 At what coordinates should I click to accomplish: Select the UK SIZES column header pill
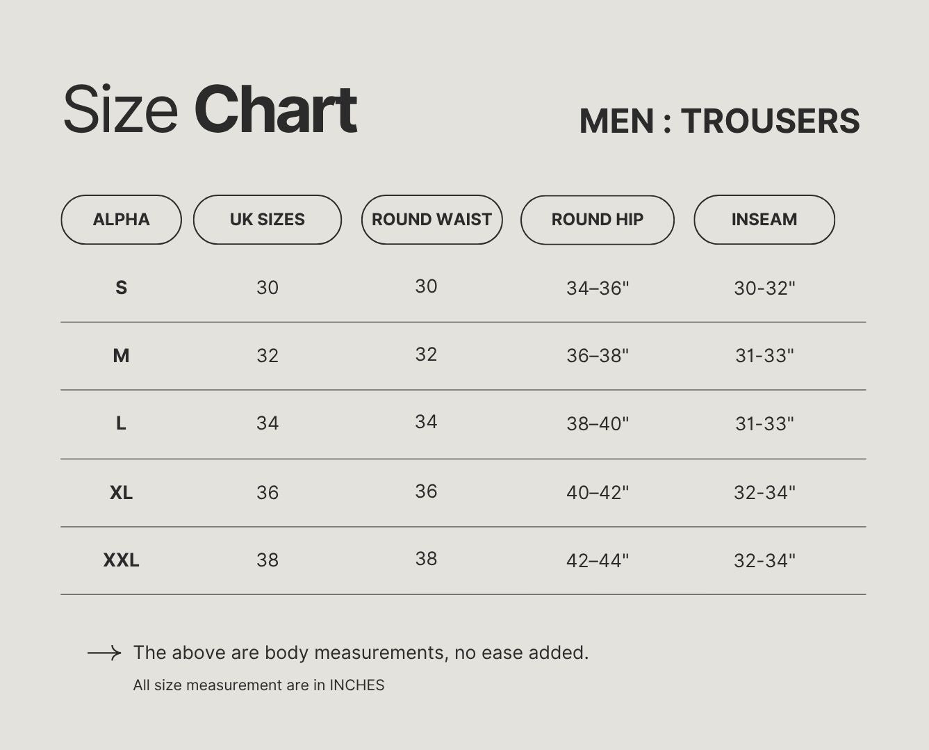pos(268,220)
